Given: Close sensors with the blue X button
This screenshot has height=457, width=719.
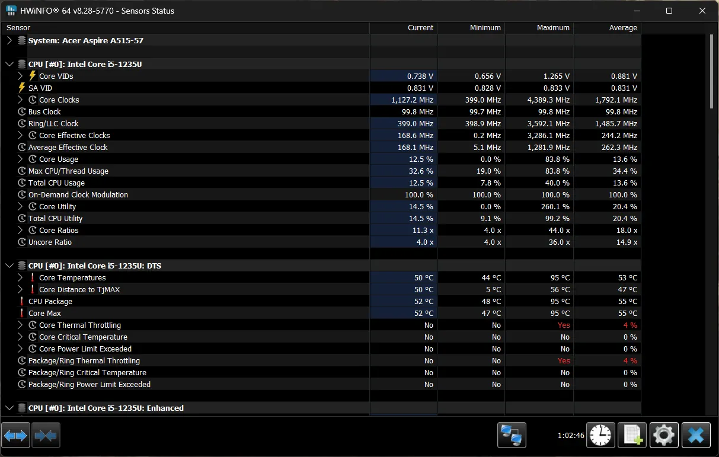Looking at the screenshot, I should pyautogui.click(x=696, y=436).
